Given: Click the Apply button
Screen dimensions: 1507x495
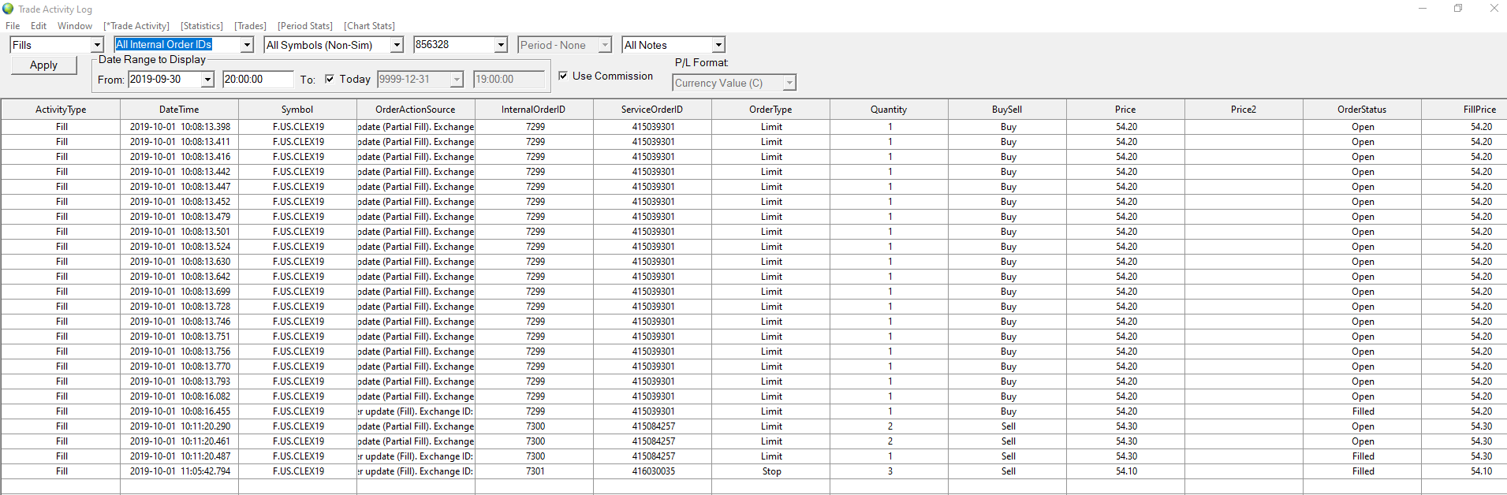Looking at the screenshot, I should click(44, 65).
